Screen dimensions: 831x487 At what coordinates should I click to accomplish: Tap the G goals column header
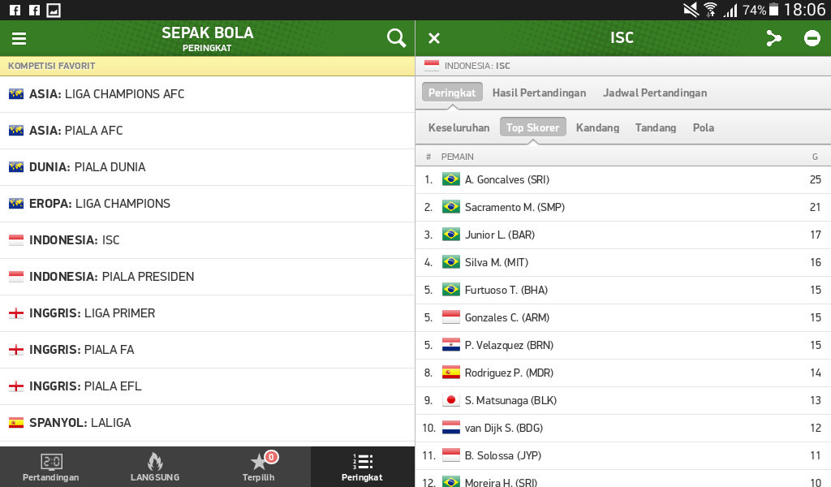coord(815,157)
